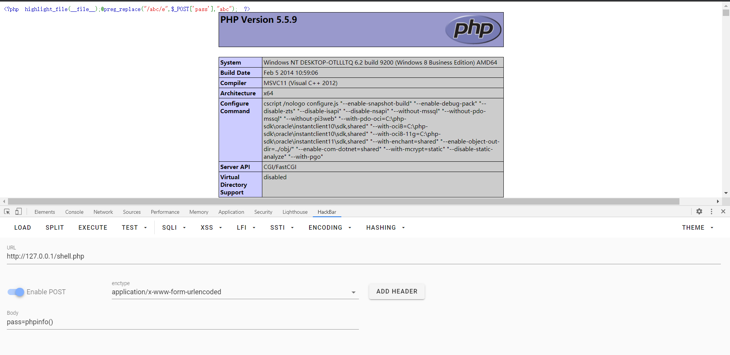Click the LOAD button
The width and height of the screenshot is (730, 355).
22,227
